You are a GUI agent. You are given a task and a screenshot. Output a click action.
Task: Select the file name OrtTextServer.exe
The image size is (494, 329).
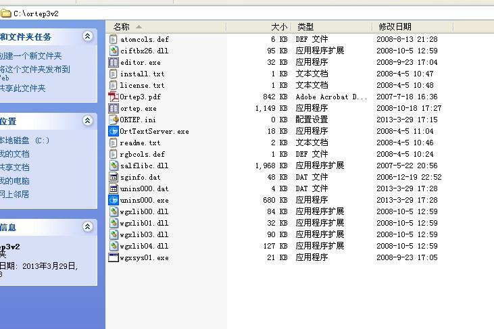tap(154, 131)
